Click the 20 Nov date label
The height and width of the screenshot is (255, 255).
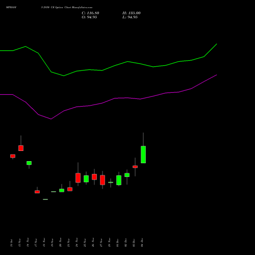[60, 242]
